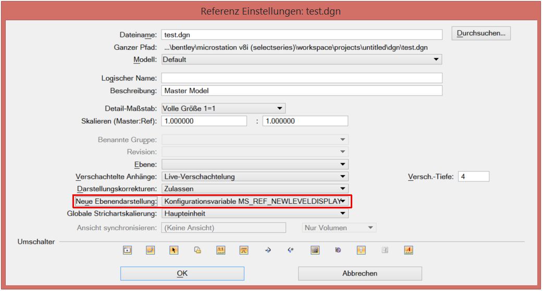The image size is (543, 291).
Task: Toggle the Clip Back icon
Action: coord(268,250)
